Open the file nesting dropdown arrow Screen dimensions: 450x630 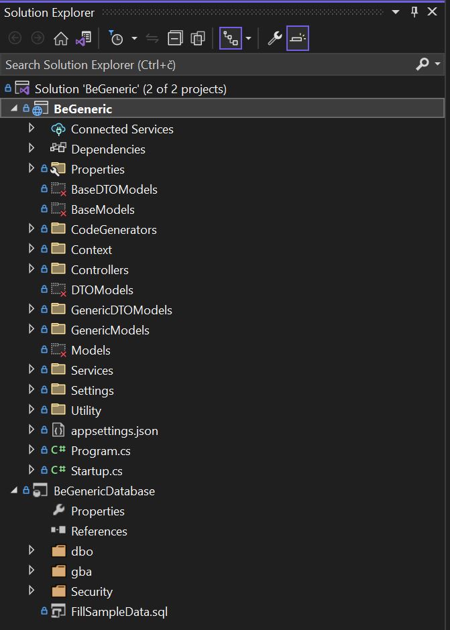249,39
